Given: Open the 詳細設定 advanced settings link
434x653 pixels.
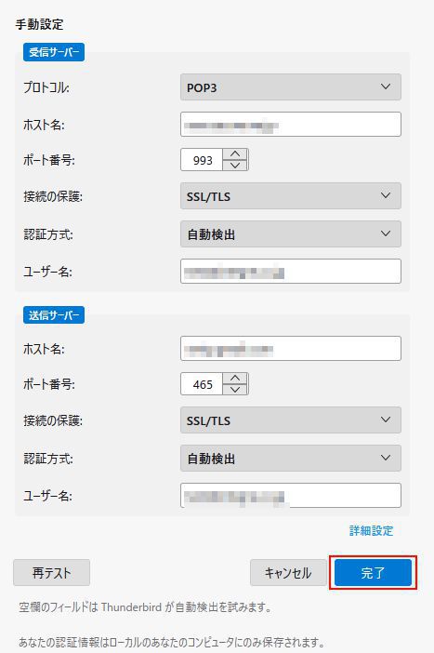Looking at the screenshot, I should tap(371, 530).
